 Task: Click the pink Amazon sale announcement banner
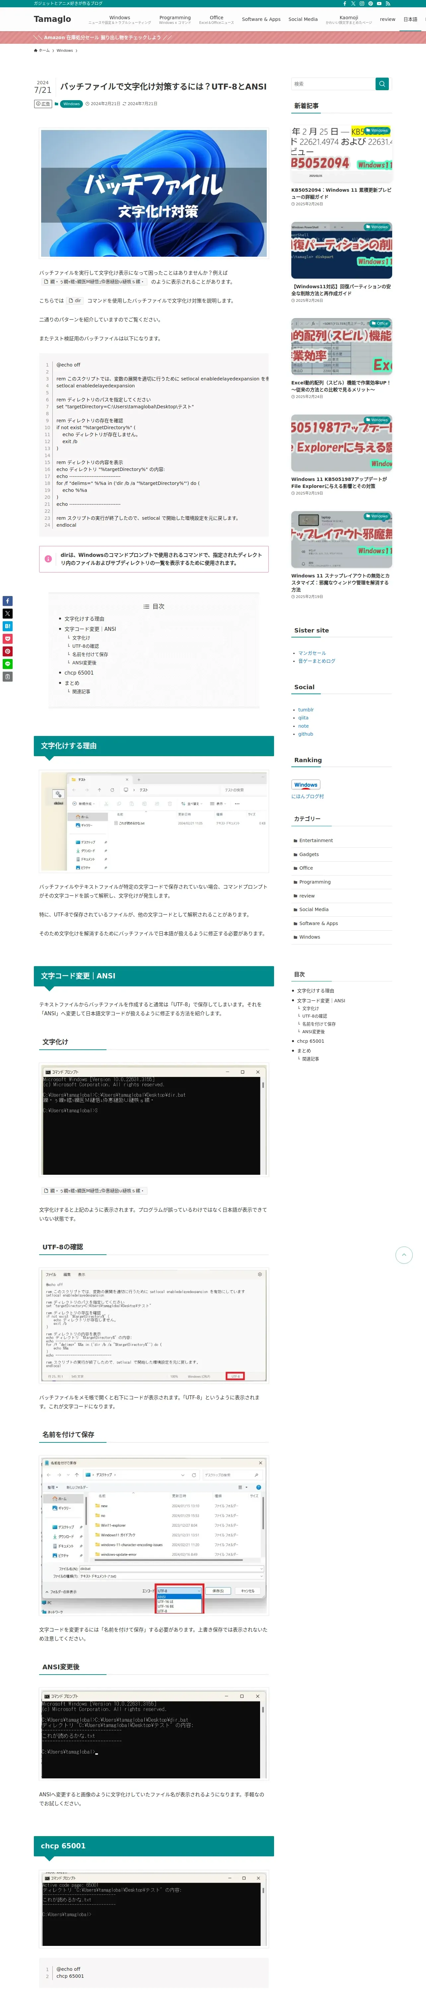pyautogui.click(x=213, y=37)
